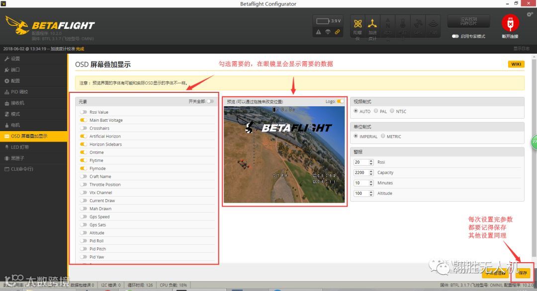Select the IMPERIAL unit option
The width and height of the screenshot is (537, 291).
tap(356, 136)
